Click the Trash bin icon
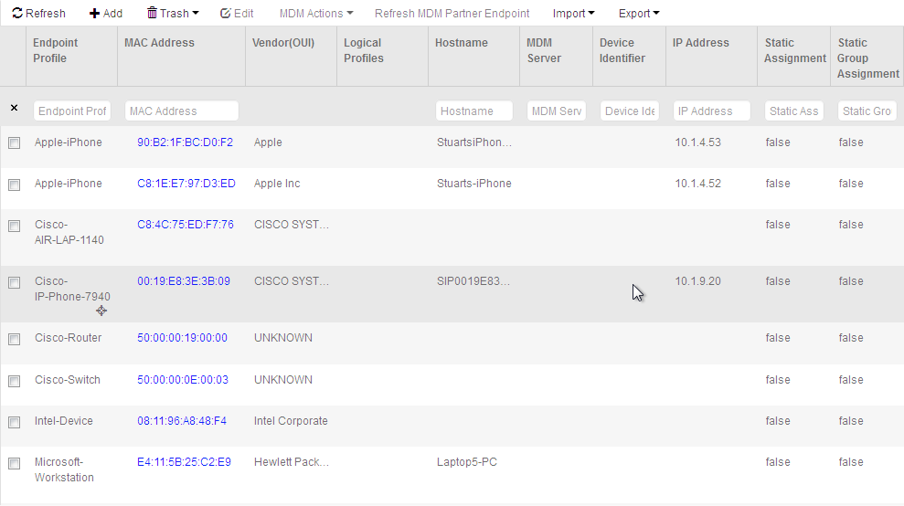The height and width of the screenshot is (506, 904). (x=152, y=14)
